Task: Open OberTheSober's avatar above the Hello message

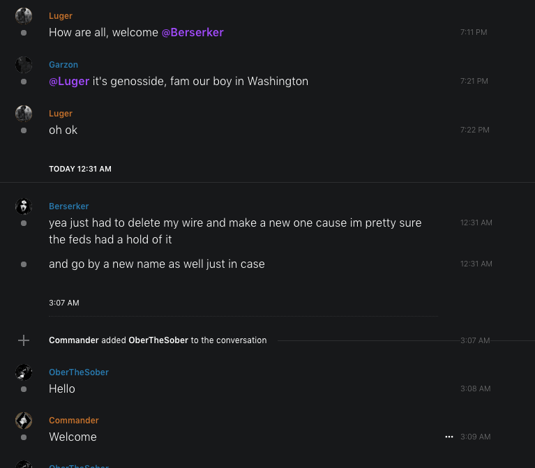Action: point(24,372)
